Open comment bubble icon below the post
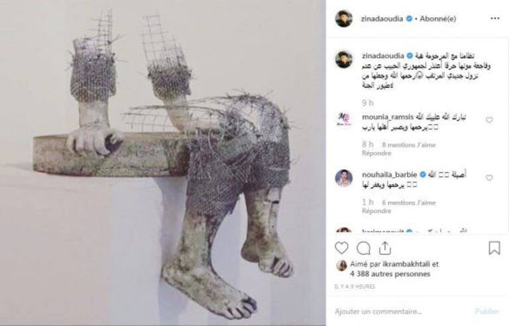The image size is (509, 326). [x=363, y=248]
